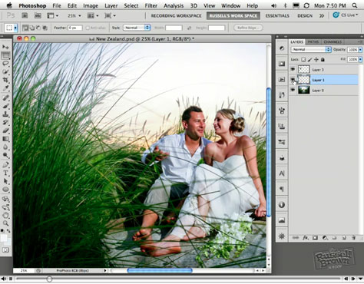Add a layer mask
Viewport: 364px width, 284px height.
(x=315, y=238)
